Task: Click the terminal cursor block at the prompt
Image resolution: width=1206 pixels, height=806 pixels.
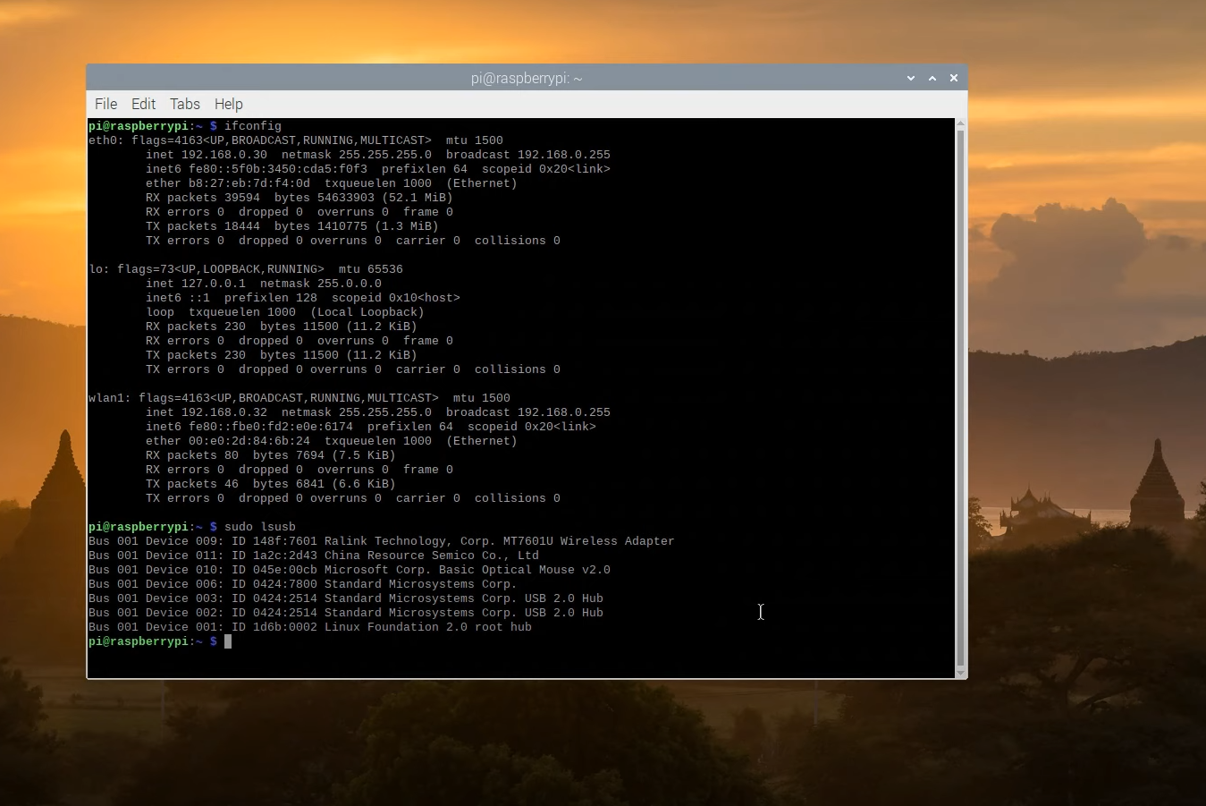Action: 227,641
